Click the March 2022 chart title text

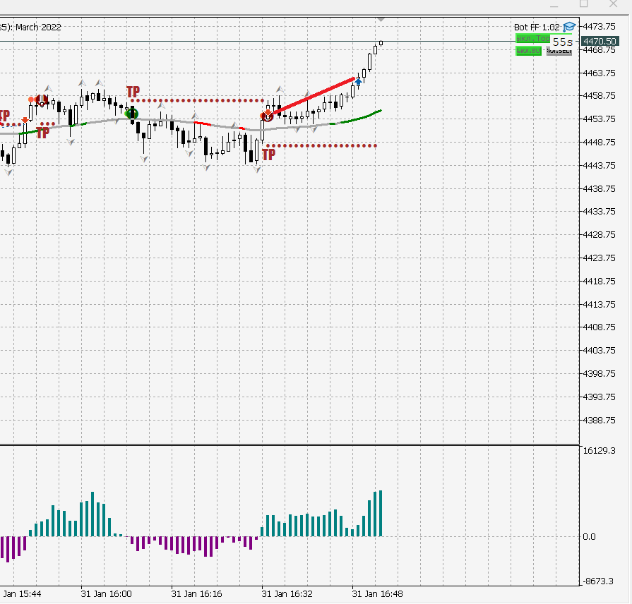pyautogui.click(x=38, y=28)
